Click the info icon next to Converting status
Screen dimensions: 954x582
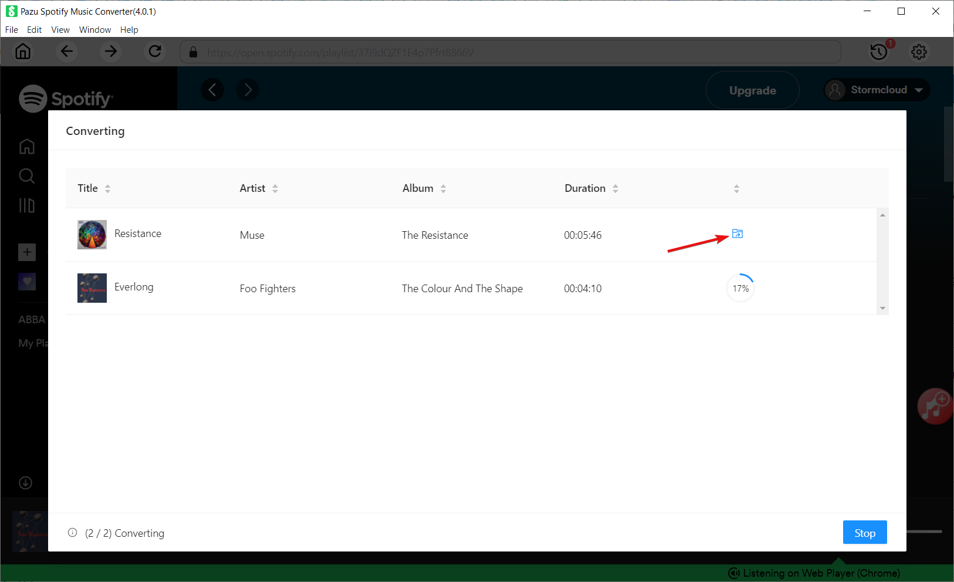coord(73,533)
